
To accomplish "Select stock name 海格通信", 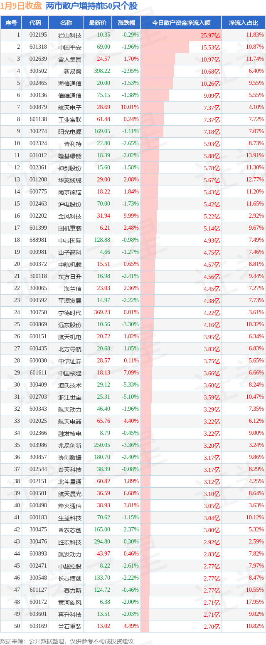I will (x=70, y=83).
